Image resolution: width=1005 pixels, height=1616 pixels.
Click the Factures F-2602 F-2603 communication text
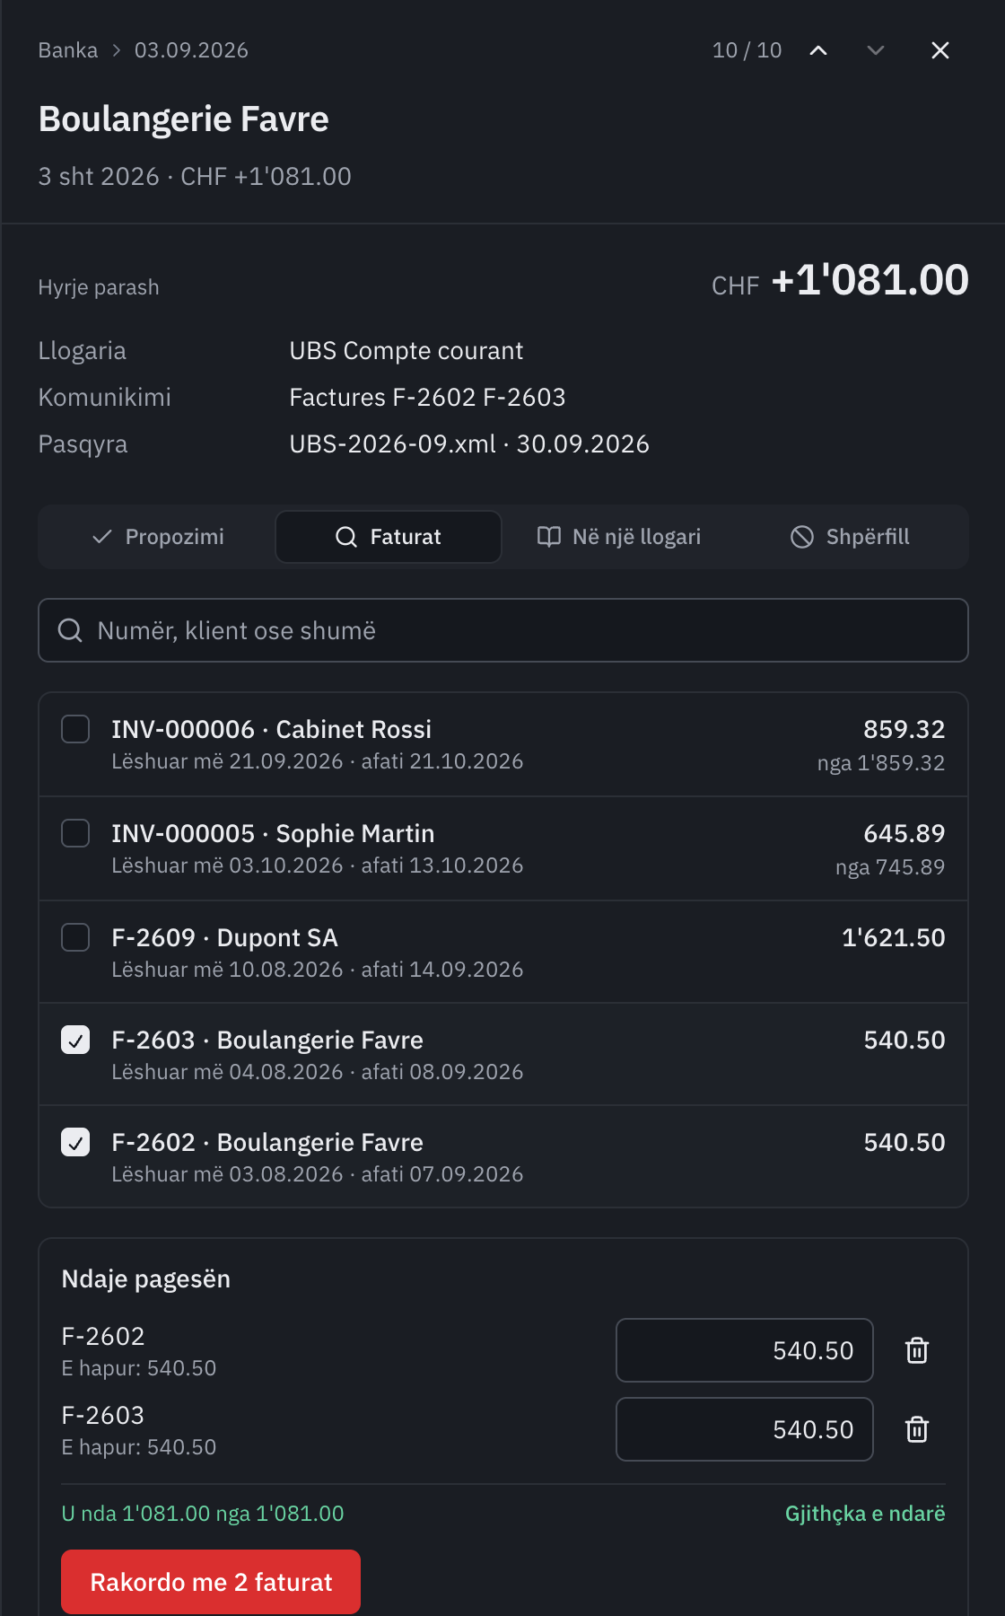click(x=428, y=397)
